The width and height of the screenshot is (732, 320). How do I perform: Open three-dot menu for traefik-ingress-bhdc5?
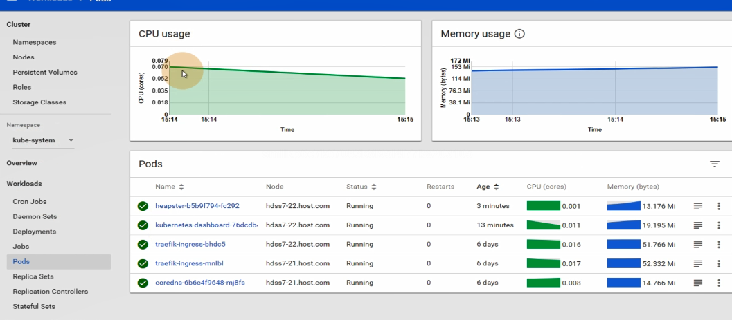pos(719,244)
